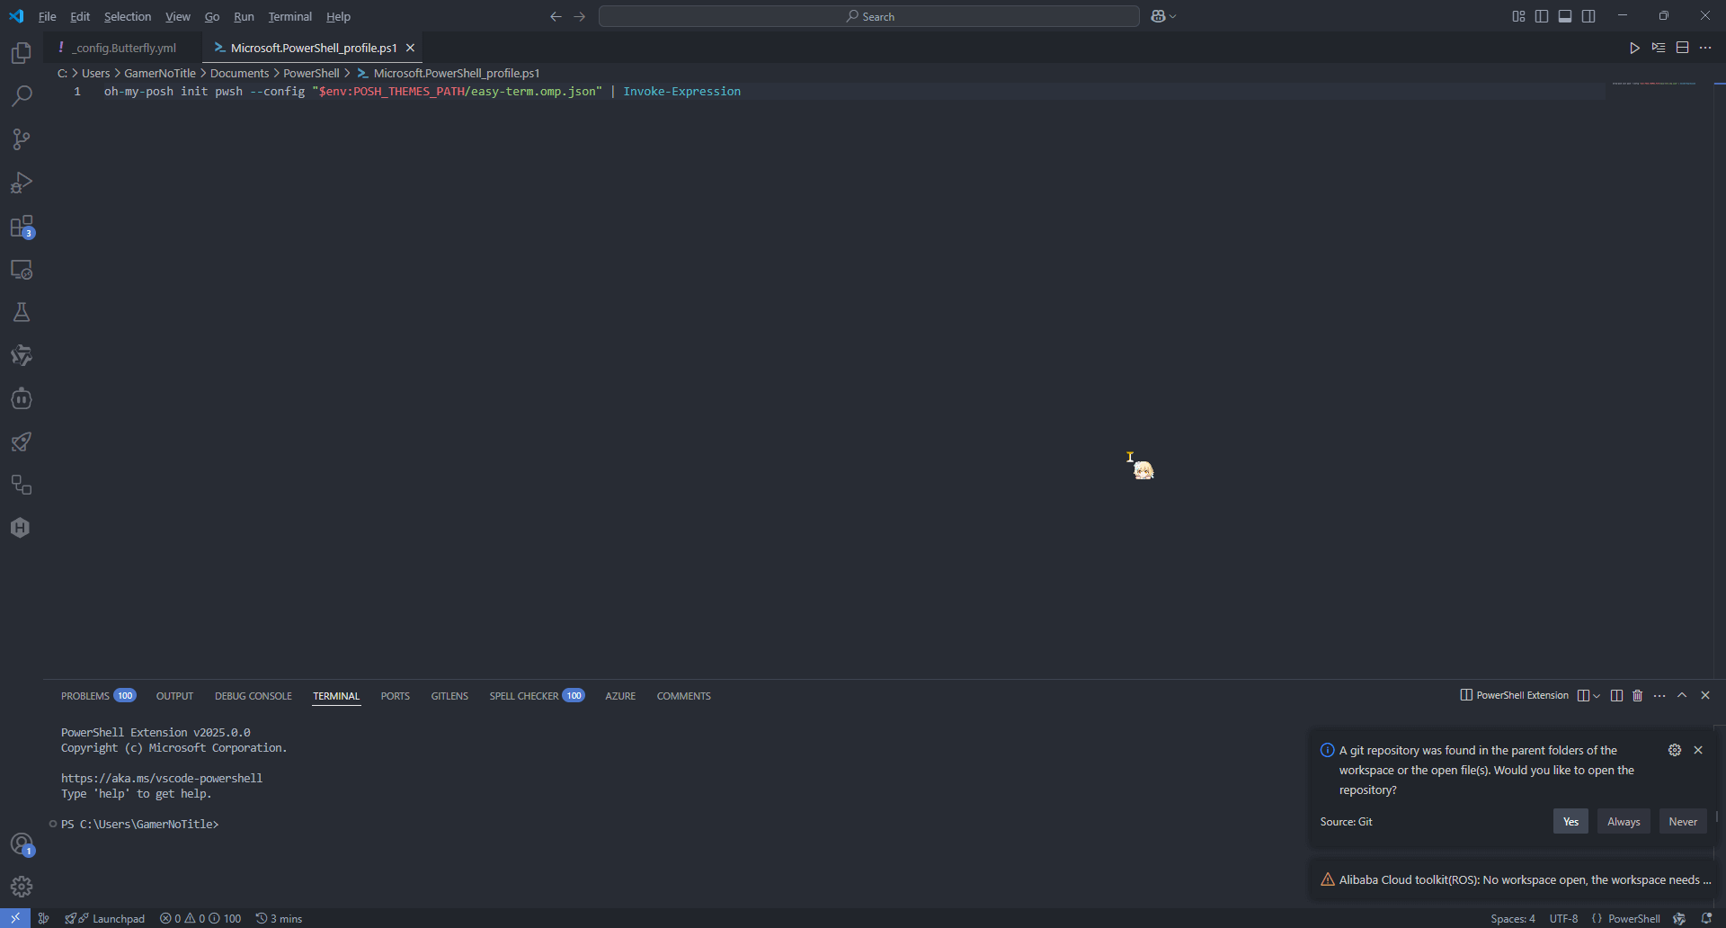Open the Copilot chat dropdown arrow
Viewport: 1726px width, 928px height.
pyautogui.click(x=1173, y=16)
